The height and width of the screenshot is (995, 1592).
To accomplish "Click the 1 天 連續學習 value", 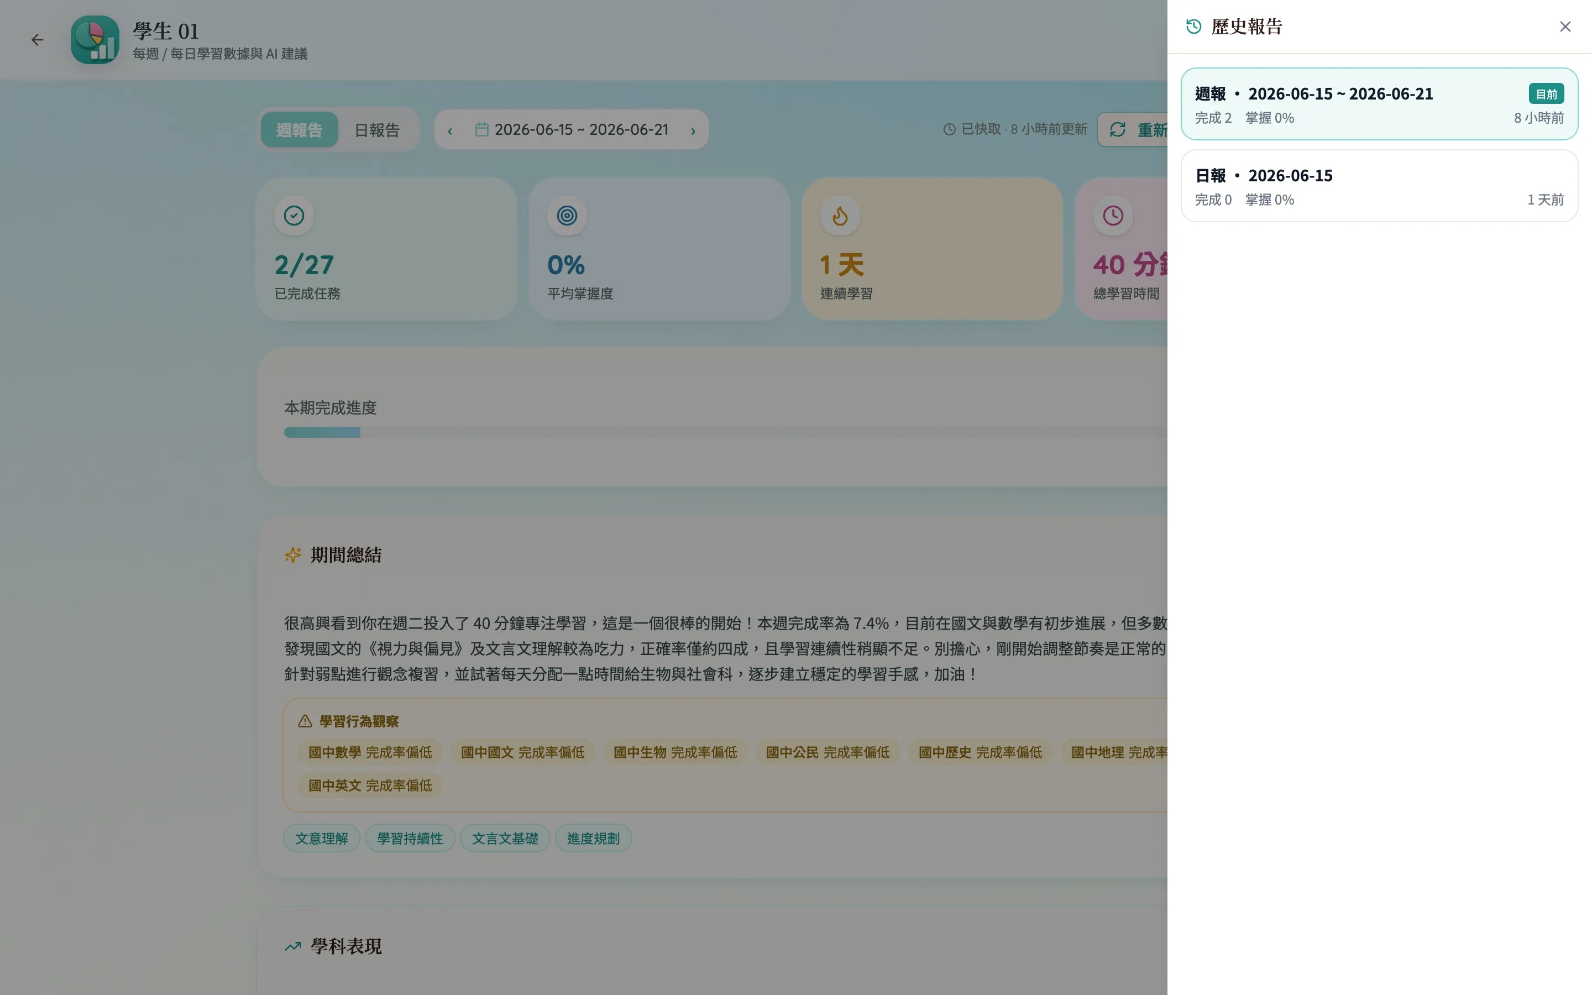I will [x=841, y=265].
